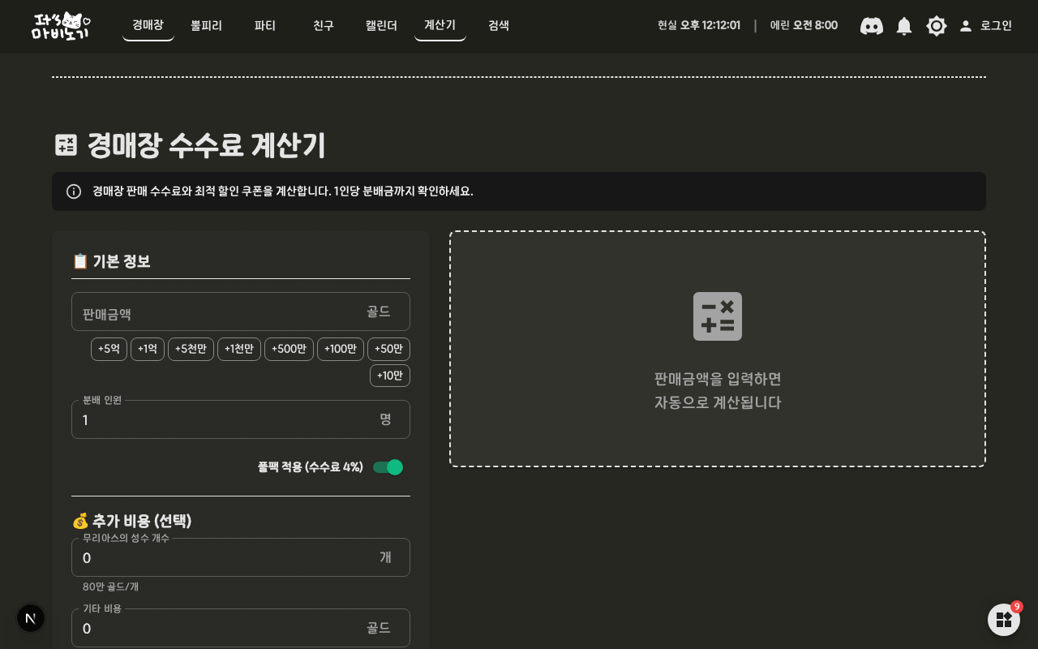Click the large calculator icon in result panel
Screen dimensions: 1038x649
(x=718, y=316)
